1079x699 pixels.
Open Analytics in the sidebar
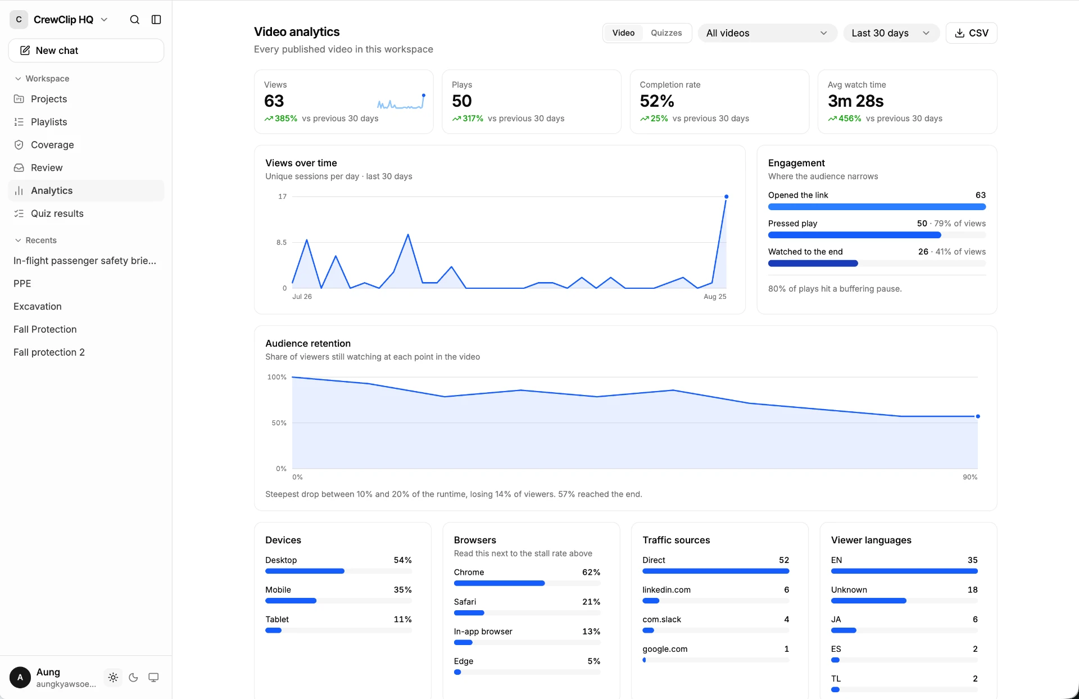(86, 190)
